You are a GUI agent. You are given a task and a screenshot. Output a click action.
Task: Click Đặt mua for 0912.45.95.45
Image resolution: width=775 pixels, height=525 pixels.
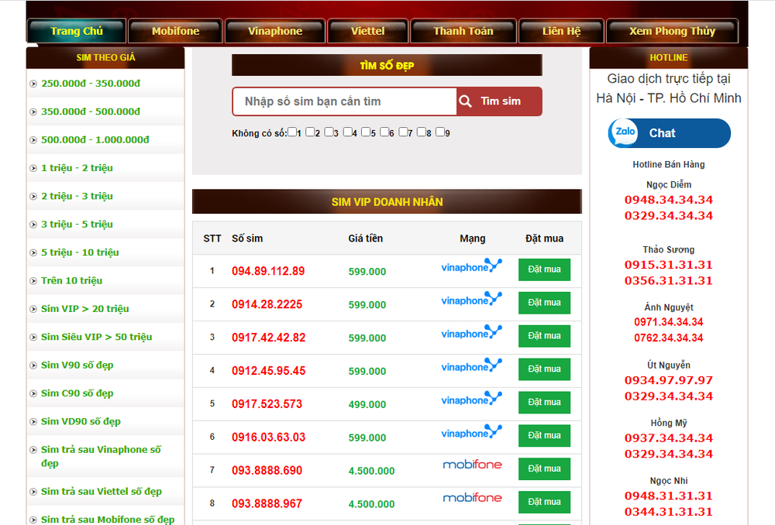coord(544,369)
